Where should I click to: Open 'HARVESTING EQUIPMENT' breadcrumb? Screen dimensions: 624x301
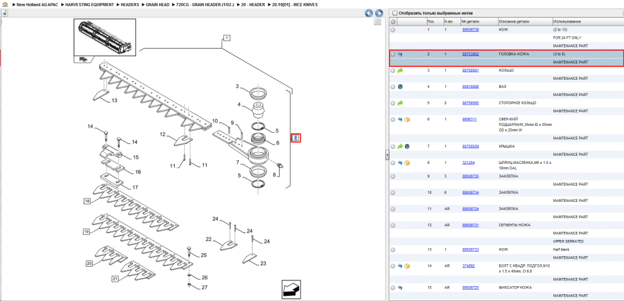pos(90,4)
